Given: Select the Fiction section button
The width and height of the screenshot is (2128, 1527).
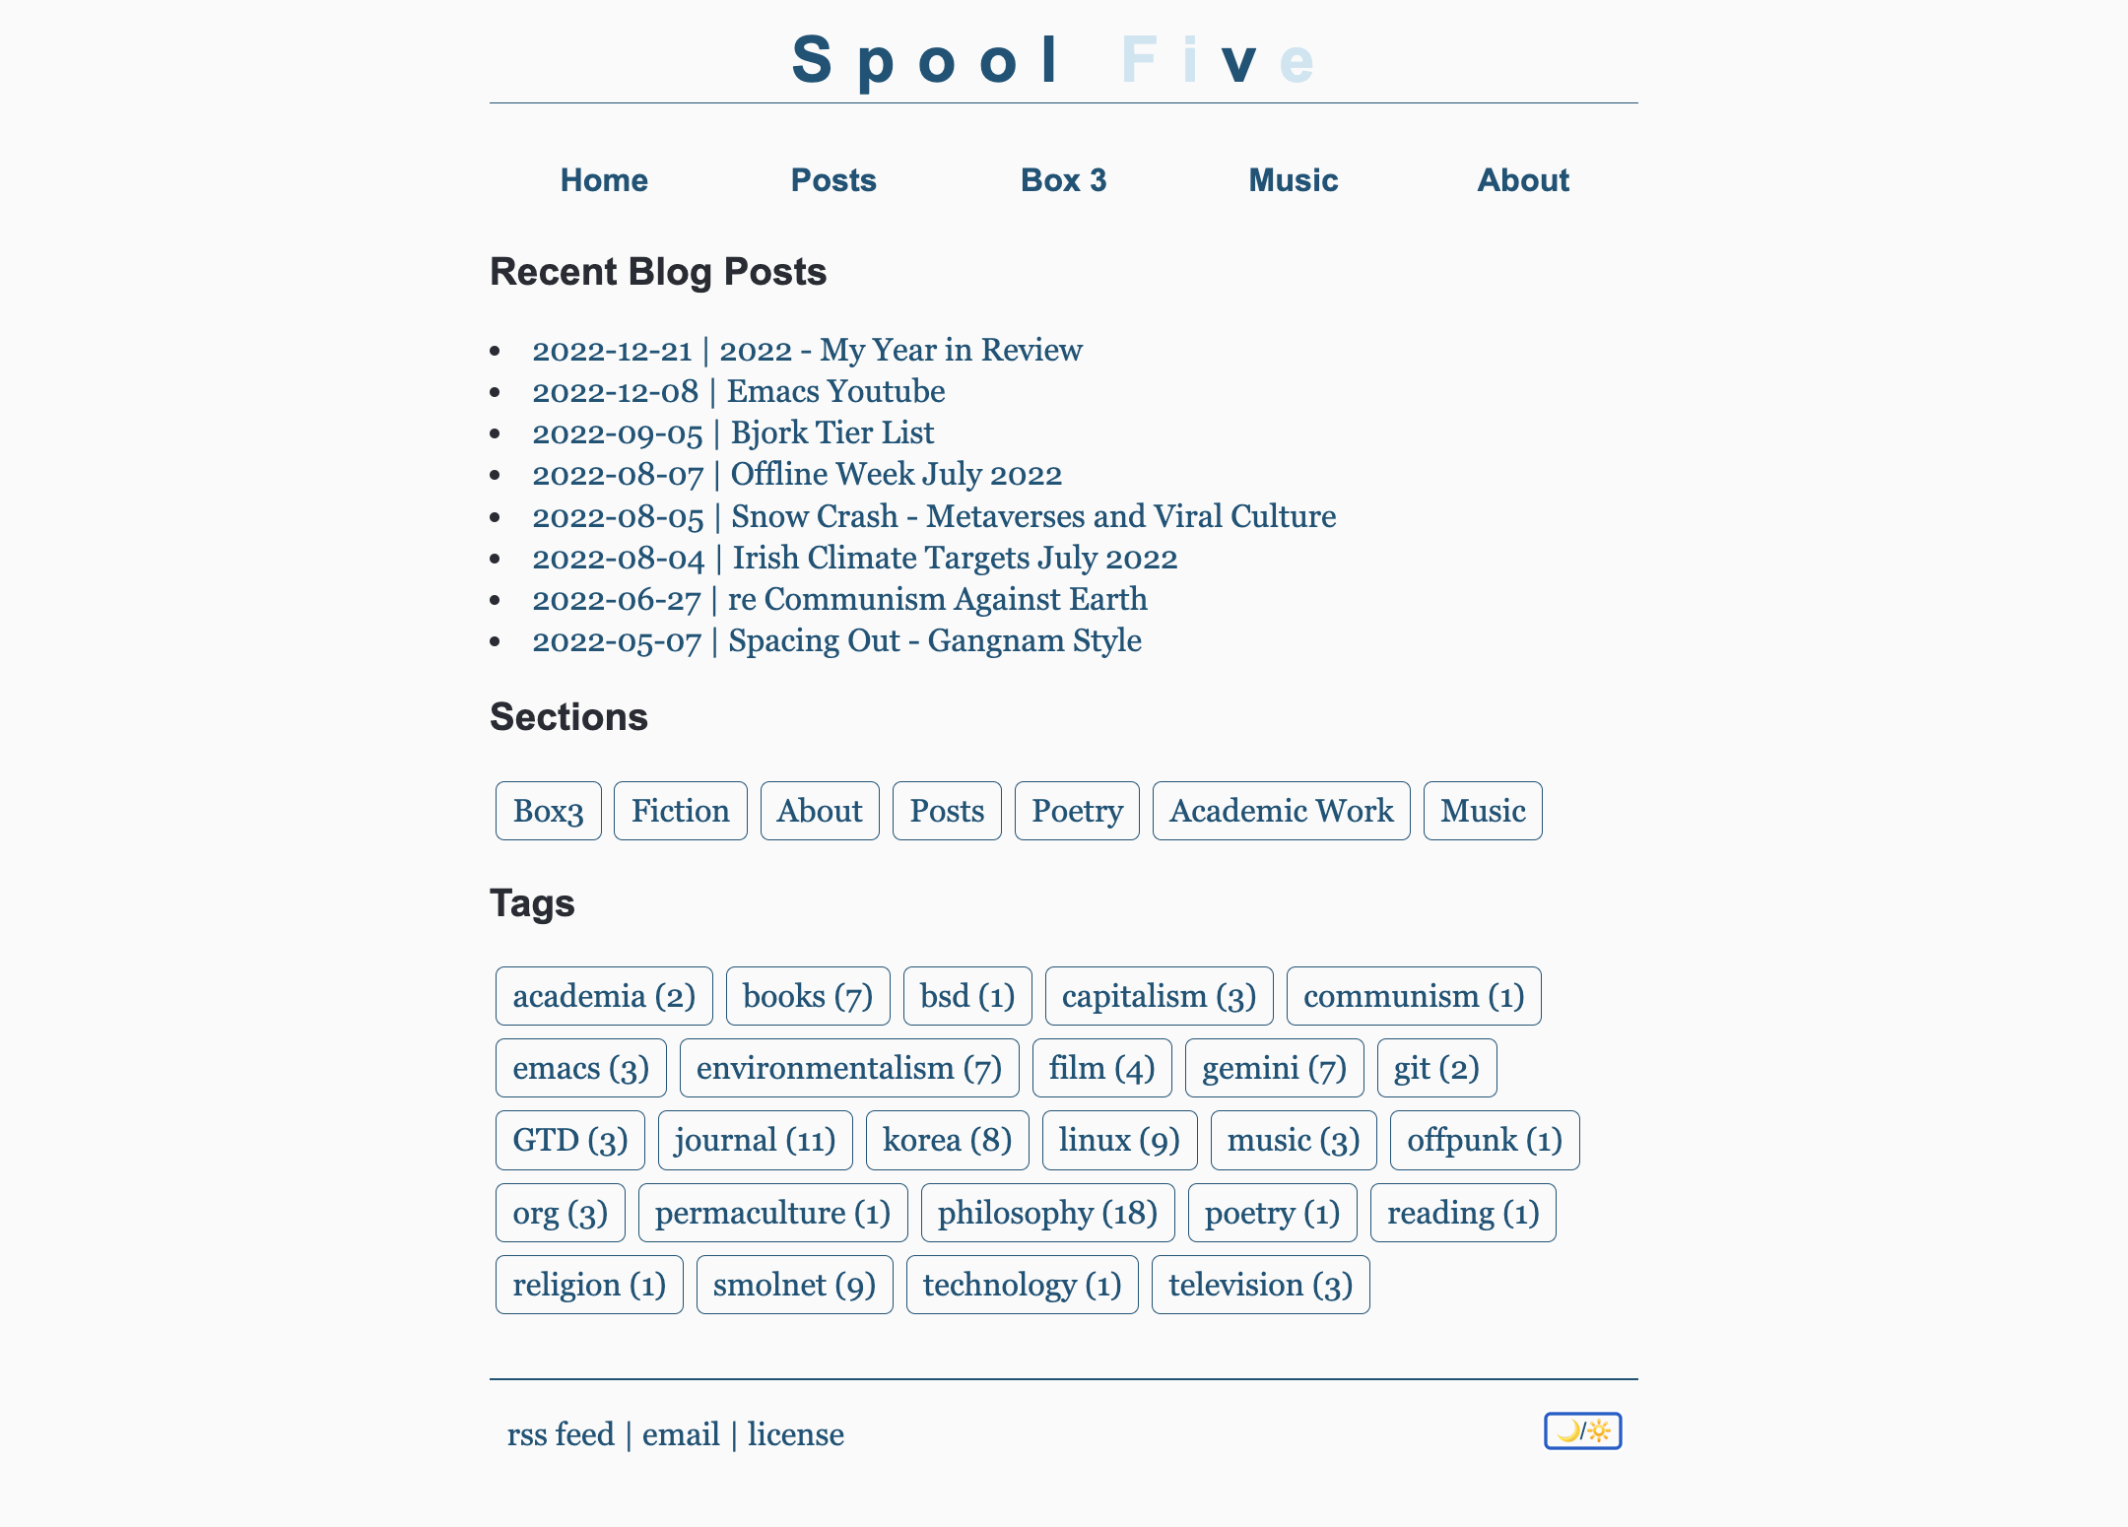Looking at the screenshot, I should [x=680, y=811].
